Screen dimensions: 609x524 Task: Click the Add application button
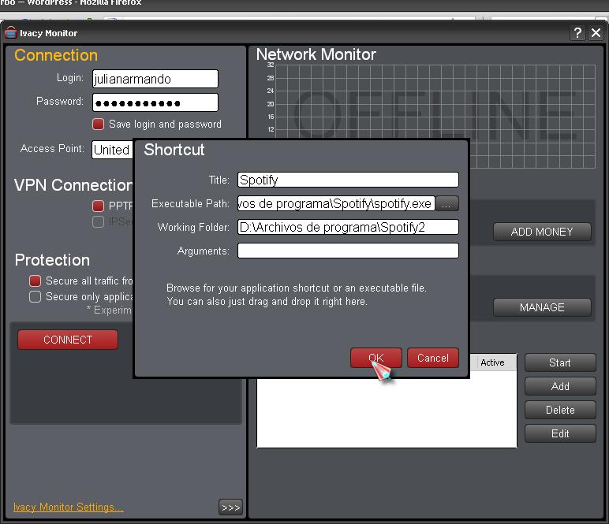click(560, 386)
